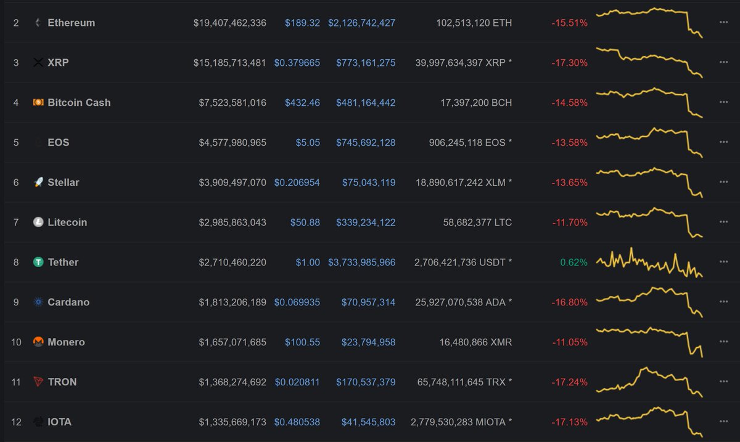This screenshot has width=740, height=442.
Task: Click IOTA volume $41,545,803
Action: 369,422
